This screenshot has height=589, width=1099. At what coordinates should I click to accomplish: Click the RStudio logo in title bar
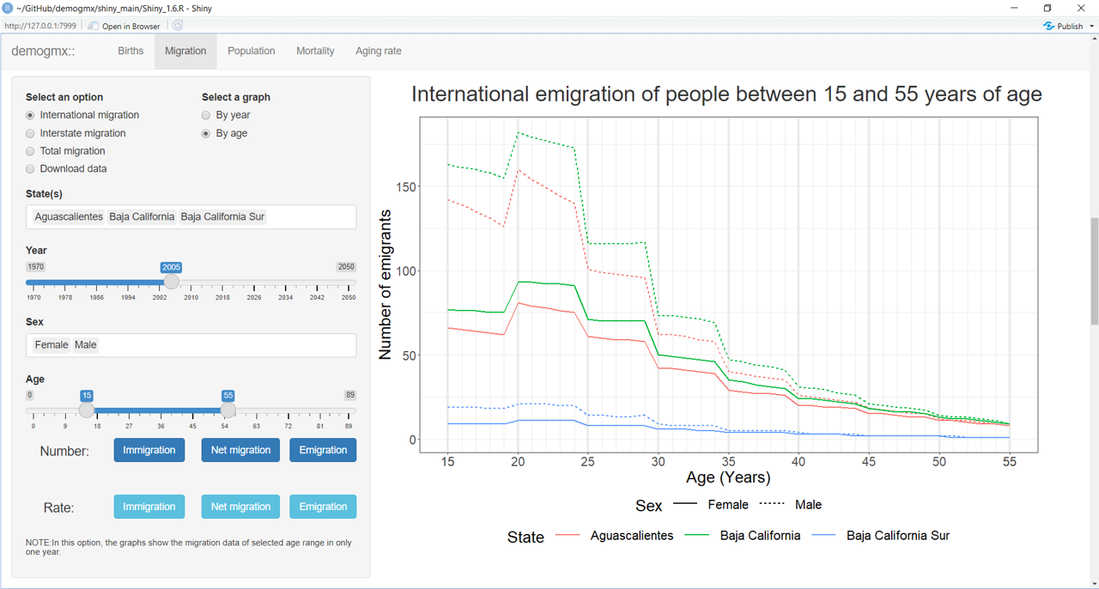pyautogui.click(x=8, y=8)
